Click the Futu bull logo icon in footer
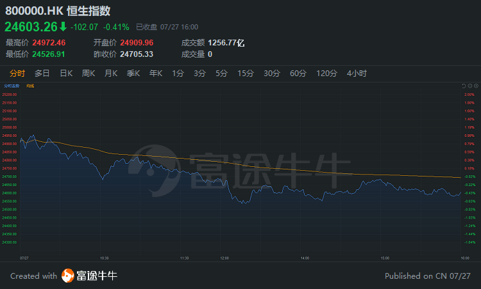This screenshot has height=289, width=481. point(68,276)
